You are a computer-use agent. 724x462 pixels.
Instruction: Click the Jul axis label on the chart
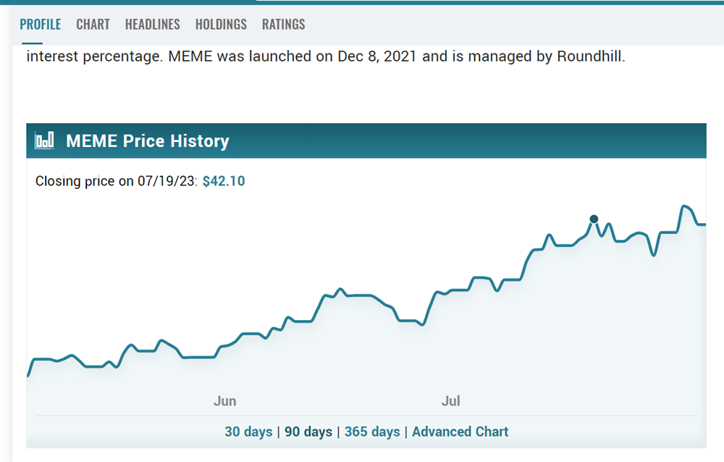(451, 400)
